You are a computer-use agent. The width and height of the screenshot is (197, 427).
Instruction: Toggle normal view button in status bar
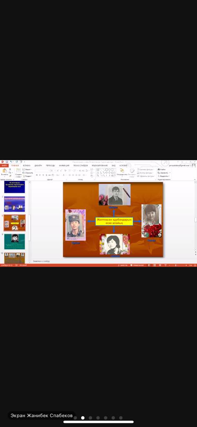tap(149, 265)
